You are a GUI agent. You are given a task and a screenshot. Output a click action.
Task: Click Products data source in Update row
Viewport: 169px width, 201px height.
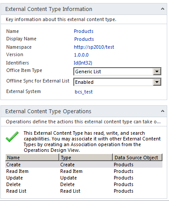coord(123,178)
